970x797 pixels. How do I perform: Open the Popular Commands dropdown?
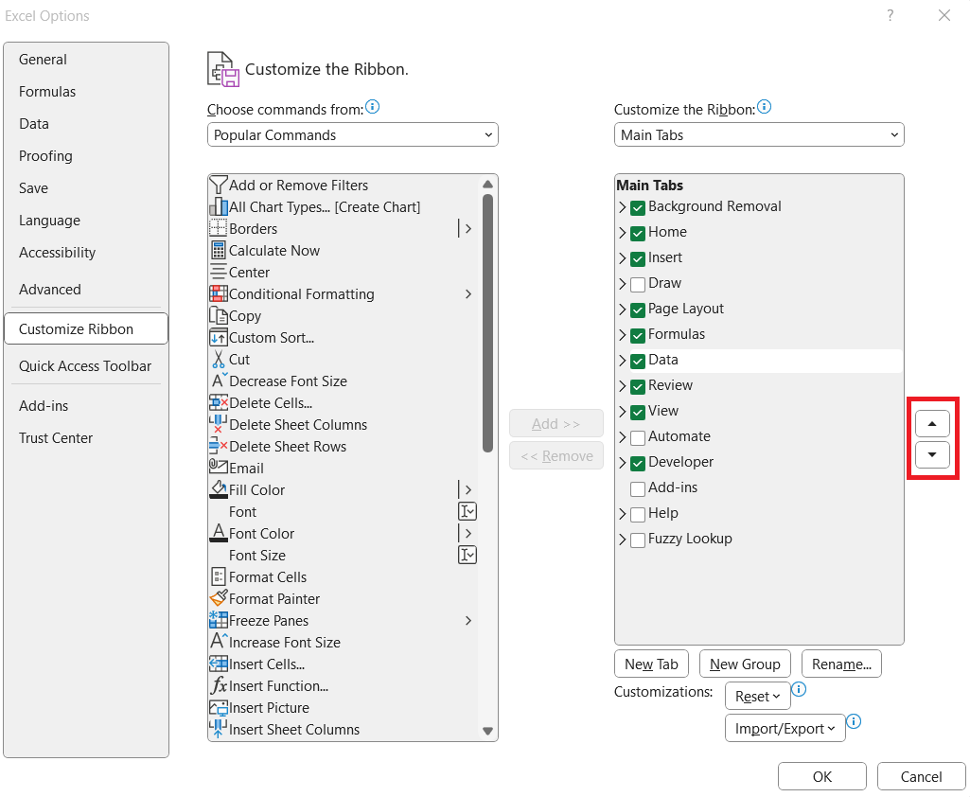353,135
